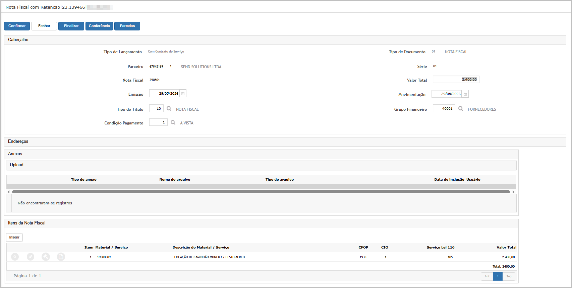Expand the Upload panel

pos(262,165)
